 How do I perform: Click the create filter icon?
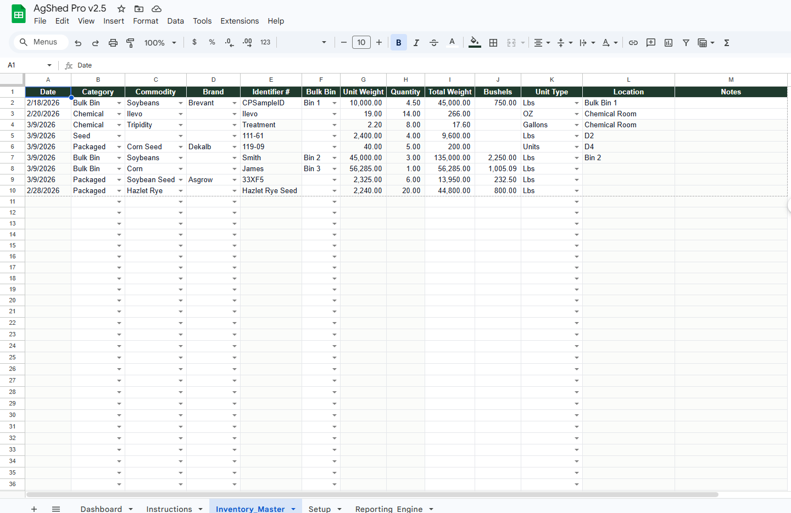coord(686,43)
